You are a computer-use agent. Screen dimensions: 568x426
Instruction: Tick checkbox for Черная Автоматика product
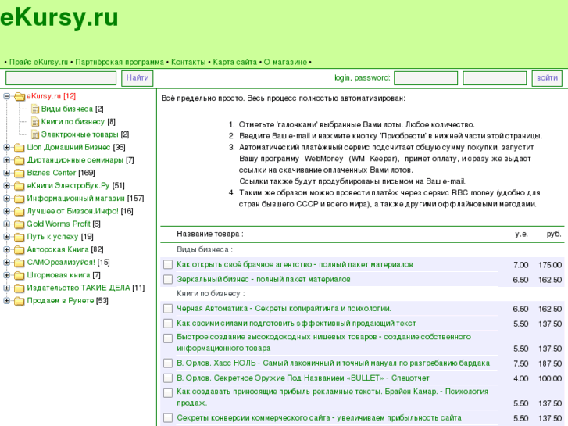[x=168, y=309]
